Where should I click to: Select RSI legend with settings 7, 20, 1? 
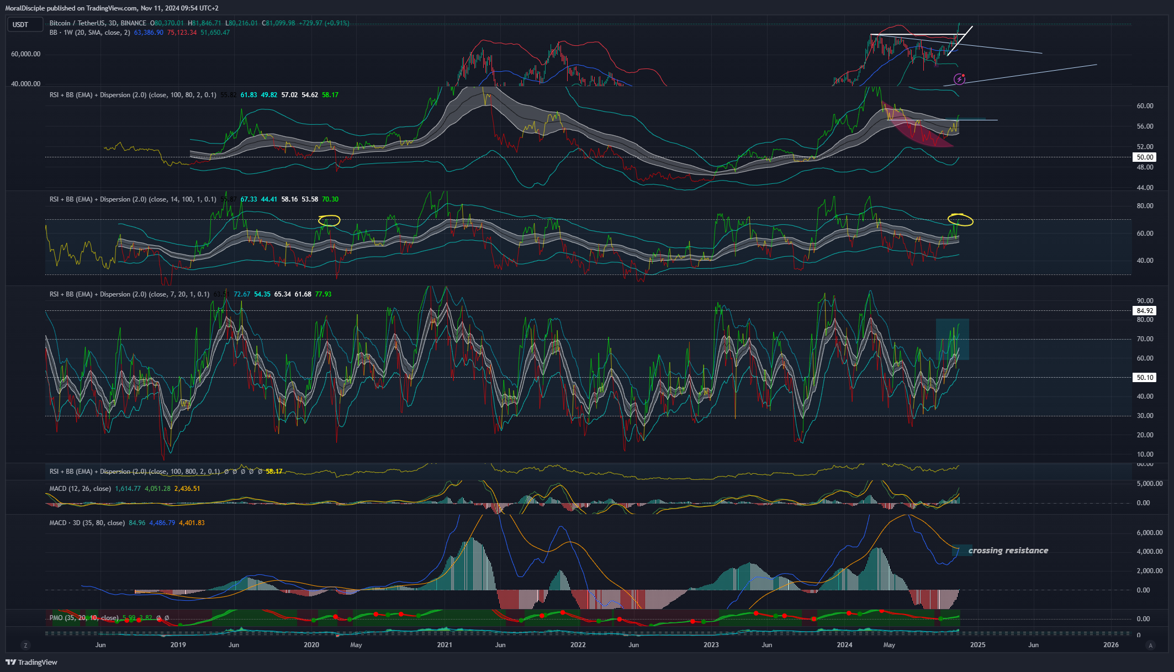[x=130, y=294]
